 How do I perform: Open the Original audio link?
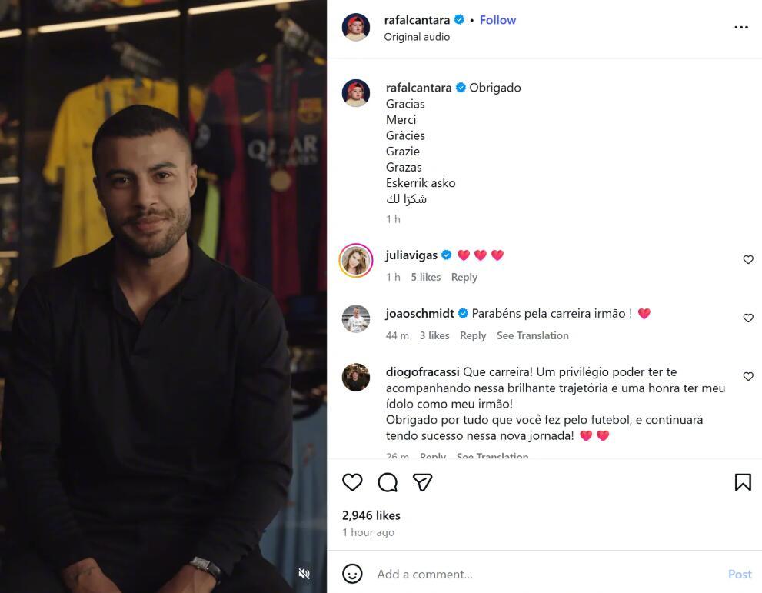417,37
